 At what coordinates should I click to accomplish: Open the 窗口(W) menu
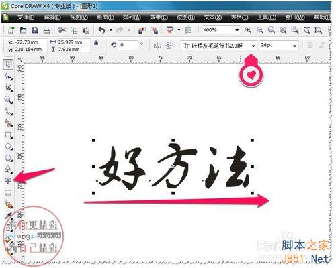pos(294,17)
